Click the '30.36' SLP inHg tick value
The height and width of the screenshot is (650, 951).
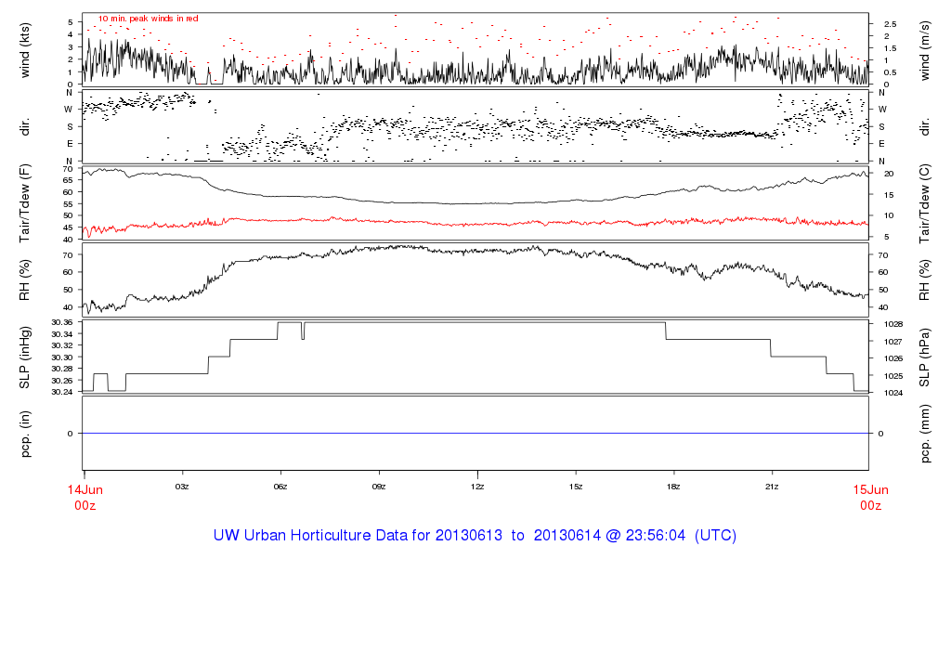click(x=62, y=322)
